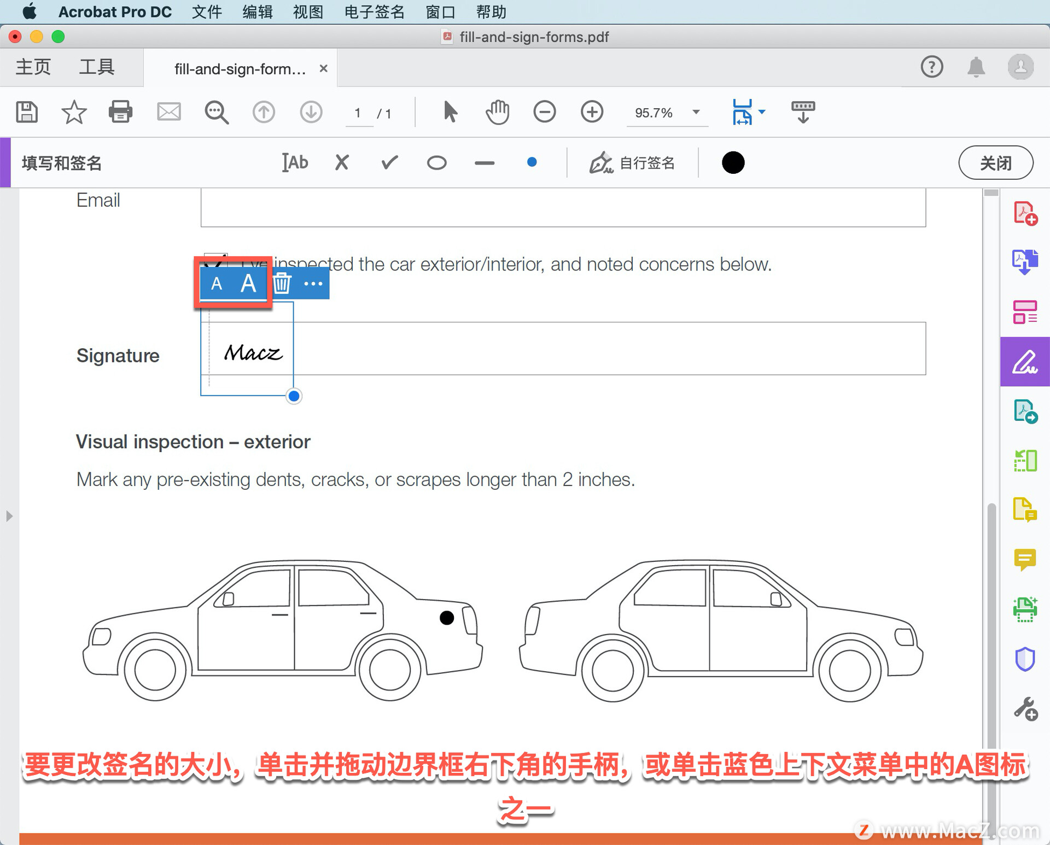1050x845 pixels.
Task: Open the 帮助 menu
Action: (491, 11)
